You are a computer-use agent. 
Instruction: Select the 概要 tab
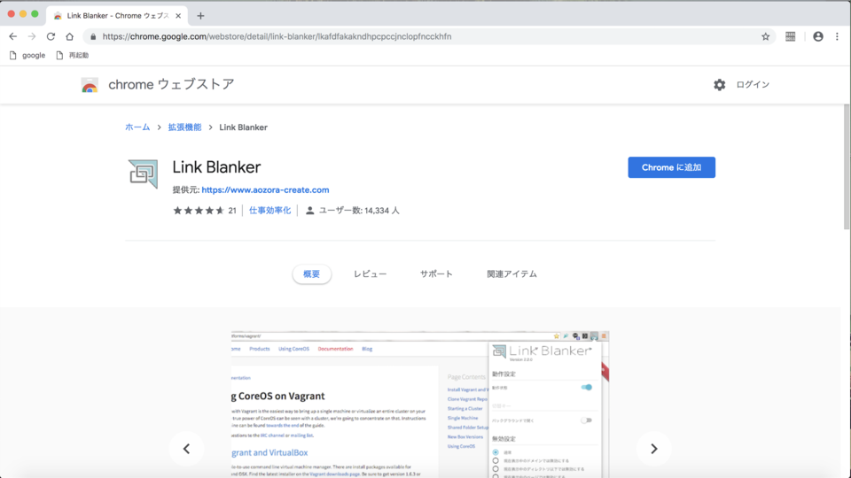pyautogui.click(x=311, y=274)
